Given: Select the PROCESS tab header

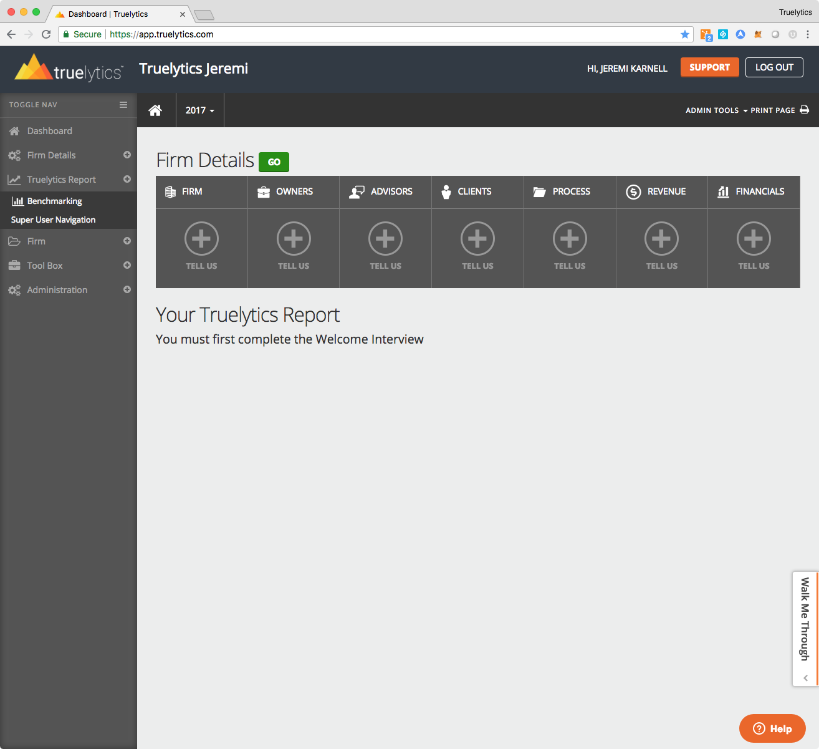Looking at the screenshot, I should pos(570,192).
